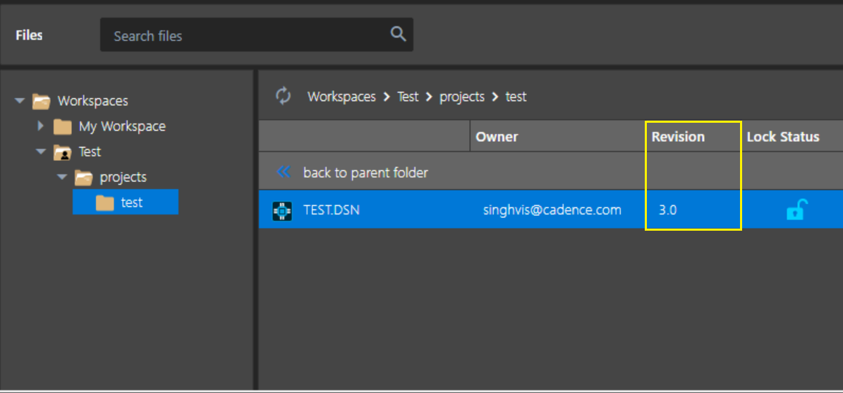The height and width of the screenshot is (393, 843).
Task: Collapse the Workspaces tree node arrow
Action: [20, 100]
